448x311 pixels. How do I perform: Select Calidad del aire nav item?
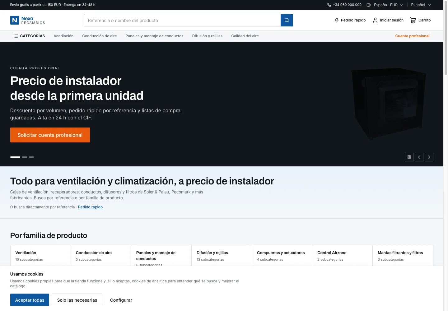coord(245,36)
